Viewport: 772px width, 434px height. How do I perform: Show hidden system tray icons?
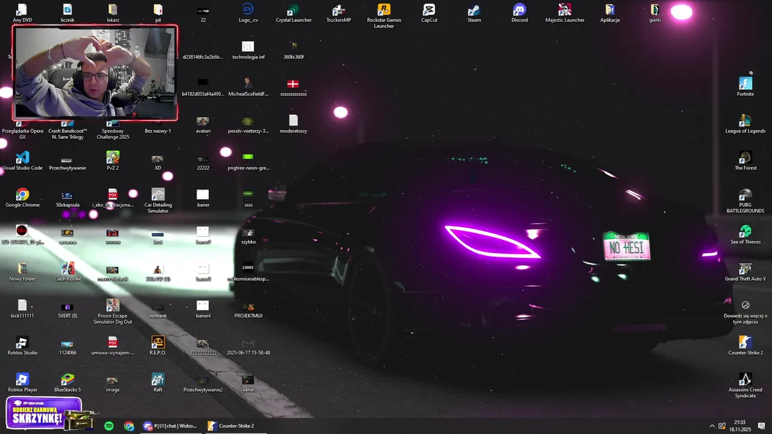click(712, 426)
